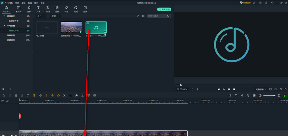Open the 录制 record dropdown
288x136 pixels.
[x=55, y=16]
